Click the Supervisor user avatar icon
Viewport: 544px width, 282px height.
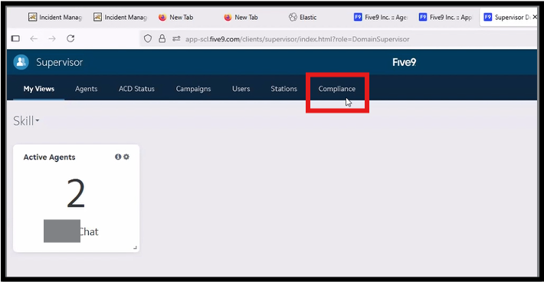[x=21, y=62]
